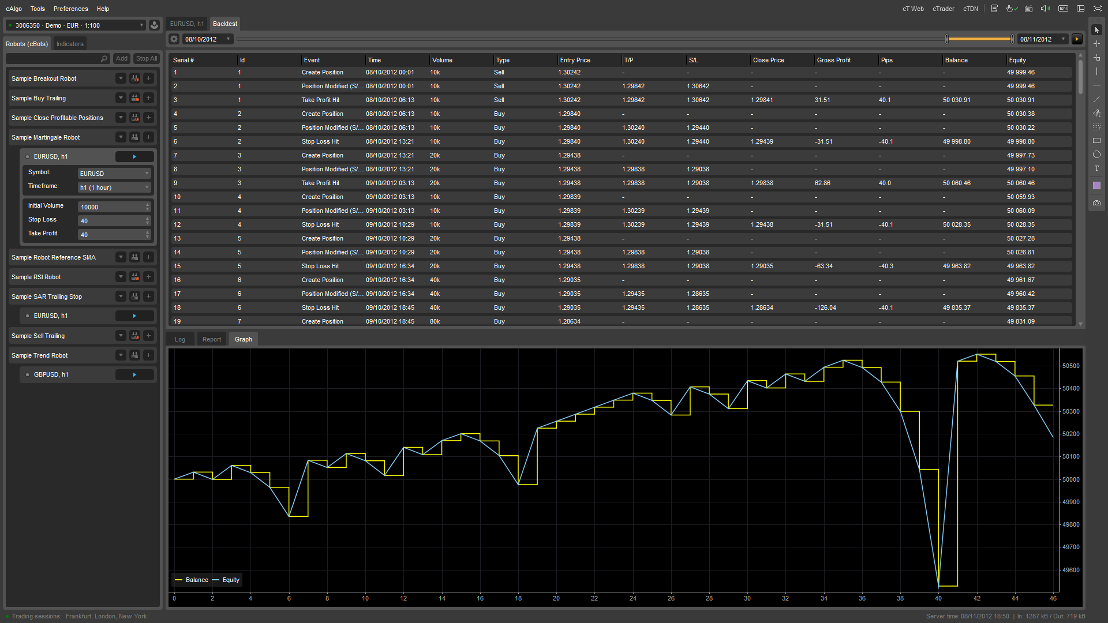Switch to the Indicators tab

(70, 44)
